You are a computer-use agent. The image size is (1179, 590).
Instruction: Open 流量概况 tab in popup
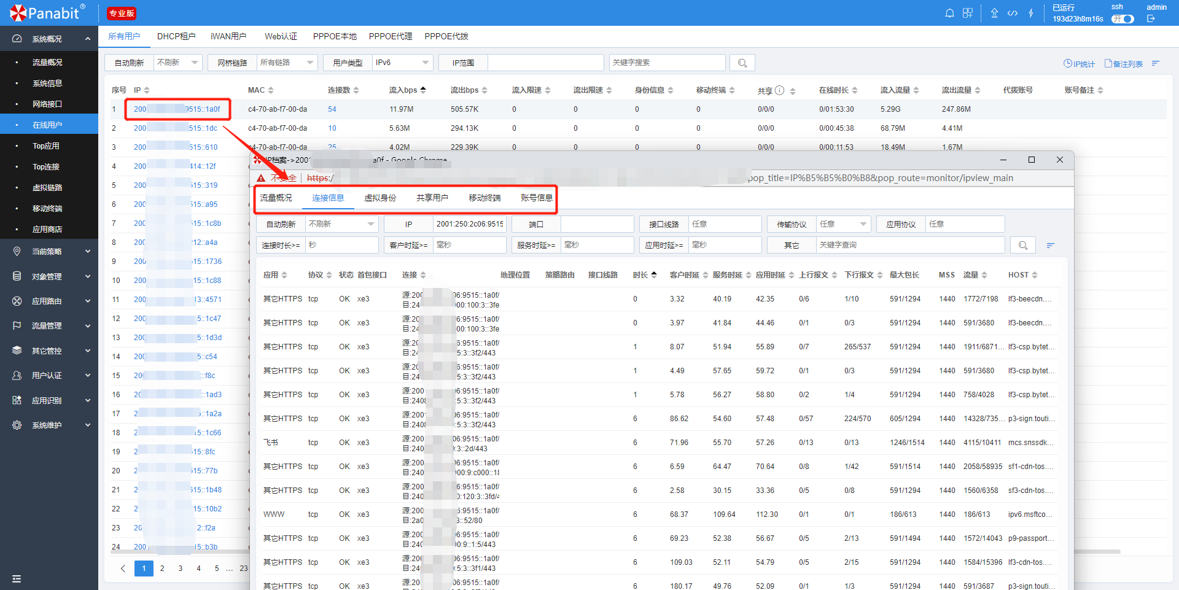coord(276,198)
